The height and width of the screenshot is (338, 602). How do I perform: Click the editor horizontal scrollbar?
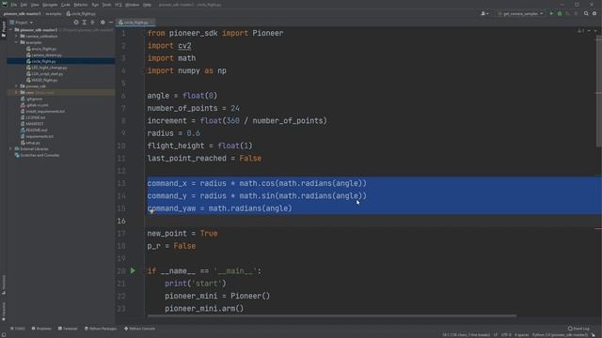click(x=332, y=316)
